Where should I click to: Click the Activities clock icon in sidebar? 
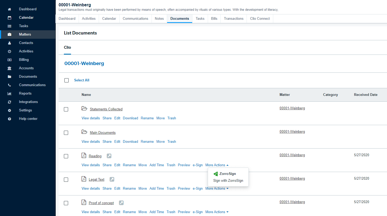(x=10, y=51)
